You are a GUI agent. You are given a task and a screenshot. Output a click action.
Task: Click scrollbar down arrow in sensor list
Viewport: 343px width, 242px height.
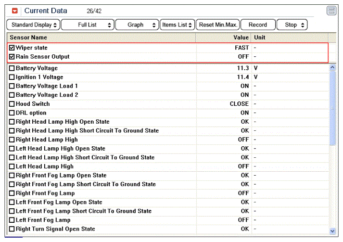click(332, 231)
